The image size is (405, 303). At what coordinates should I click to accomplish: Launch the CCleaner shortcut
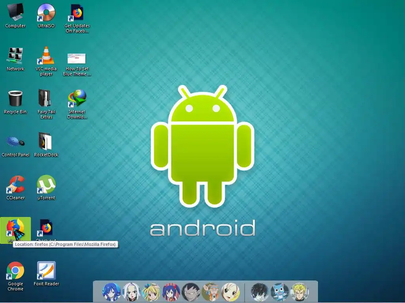(x=15, y=188)
